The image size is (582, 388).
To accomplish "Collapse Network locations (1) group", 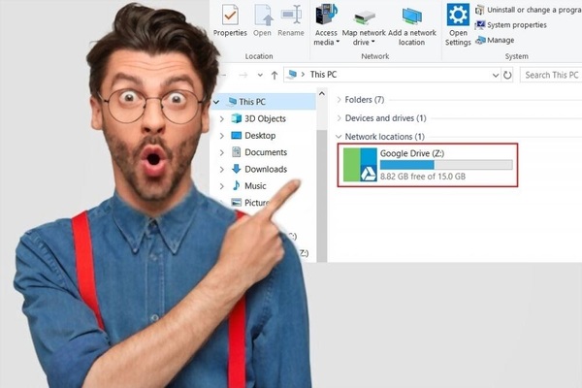I will pos(339,137).
